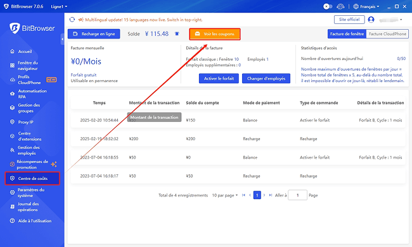Open the Site officiel link
The image size is (412, 247).
[x=349, y=20]
